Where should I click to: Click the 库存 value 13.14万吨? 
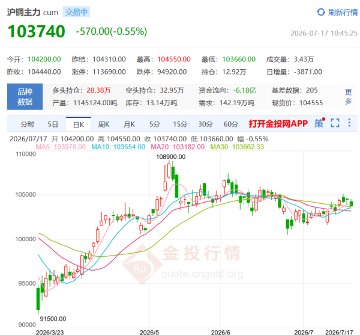[161, 103]
